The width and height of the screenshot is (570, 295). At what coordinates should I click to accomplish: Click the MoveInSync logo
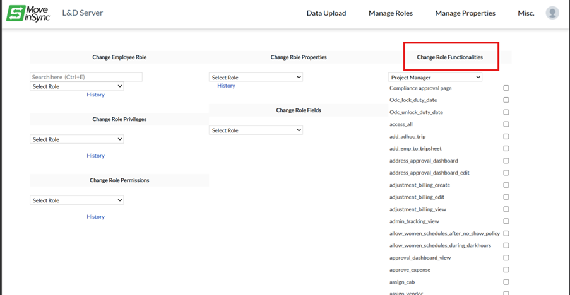(x=28, y=13)
